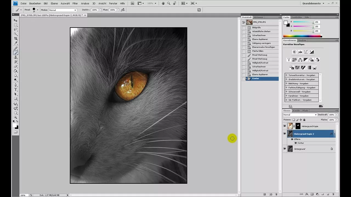Select the Zoom tool in the toolbar
This screenshot has height=197, width=351.
pos(16,117)
